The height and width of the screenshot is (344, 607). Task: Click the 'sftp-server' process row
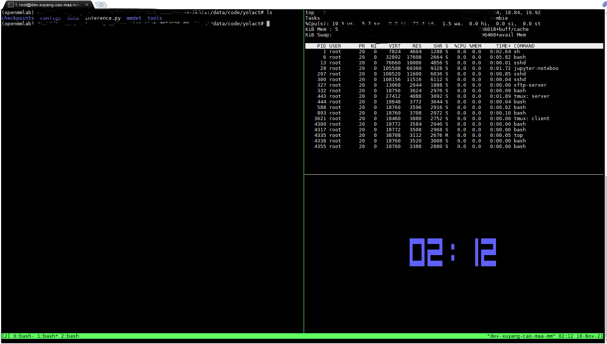click(454, 85)
